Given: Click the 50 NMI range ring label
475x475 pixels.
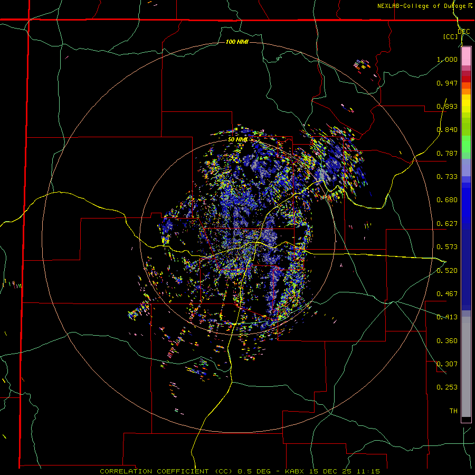Looking at the screenshot, I should coord(238,140).
